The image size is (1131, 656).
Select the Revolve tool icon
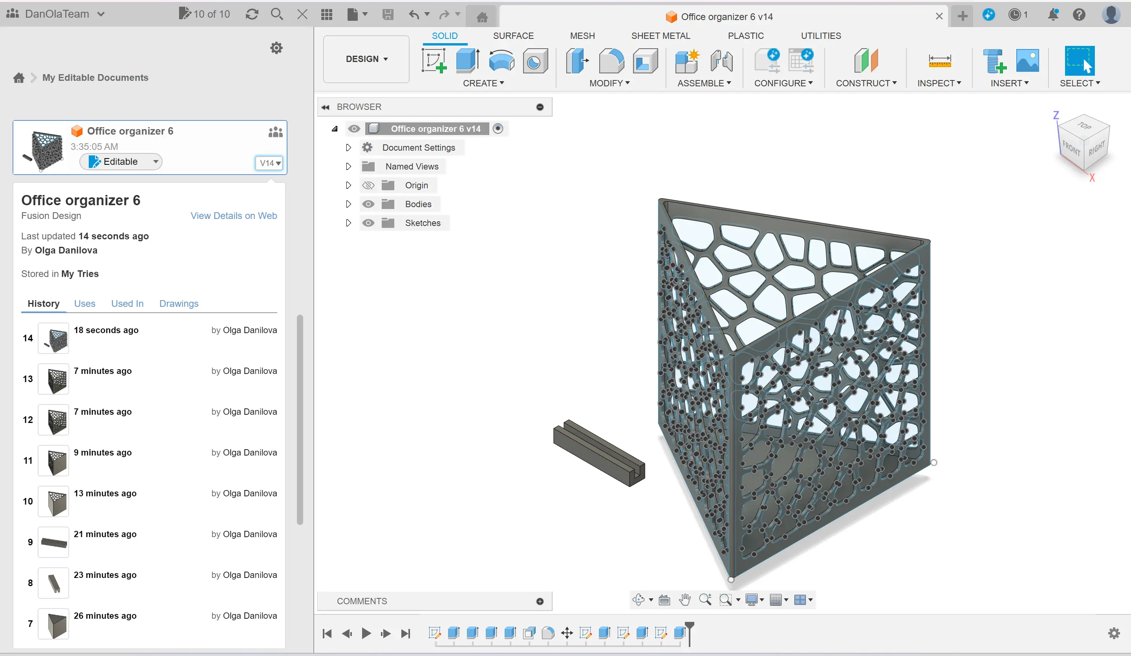501,60
